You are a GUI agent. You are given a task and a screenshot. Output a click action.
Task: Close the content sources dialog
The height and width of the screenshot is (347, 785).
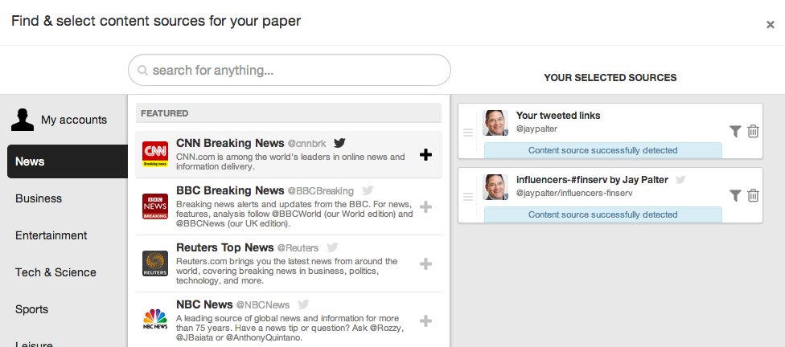(x=771, y=25)
